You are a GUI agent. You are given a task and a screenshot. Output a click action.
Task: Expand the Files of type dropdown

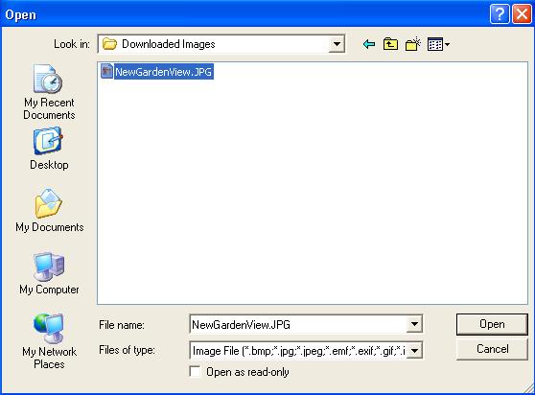pyautogui.click(x=414, y=350)
